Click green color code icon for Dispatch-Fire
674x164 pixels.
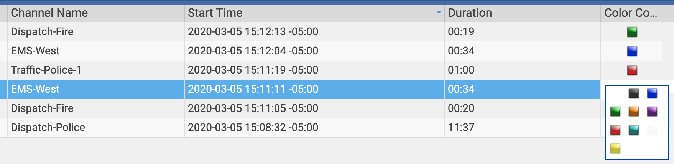click(x=632, y=32)
